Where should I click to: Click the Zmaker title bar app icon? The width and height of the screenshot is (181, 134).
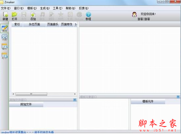click(x=2, y=2)
